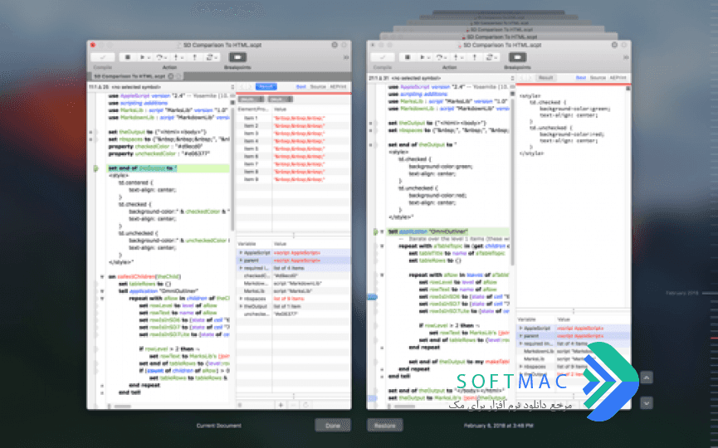Image resolution: width=718 pixels, height=448 pixels.
Task: Select Result button in right window
Action: tap(546, 78)
